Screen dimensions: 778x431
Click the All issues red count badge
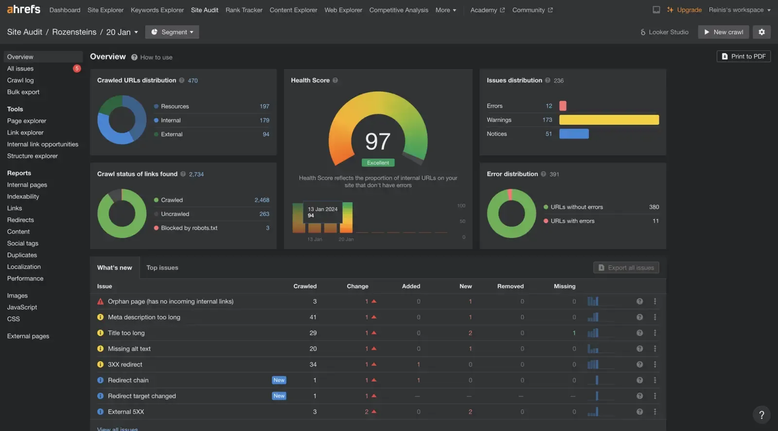tap(77, 69)
